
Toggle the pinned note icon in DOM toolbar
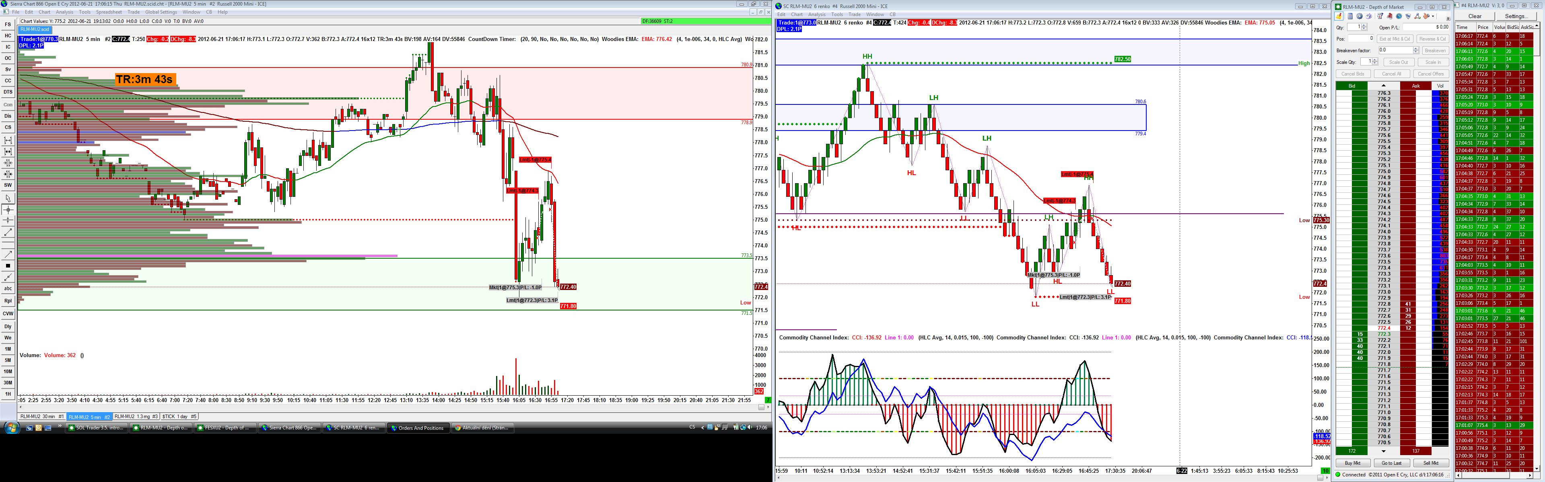click(x=1339, y=16)
